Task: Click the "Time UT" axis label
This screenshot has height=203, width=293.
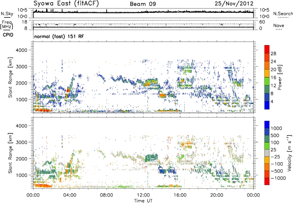Action: click(x=143, y=200)
